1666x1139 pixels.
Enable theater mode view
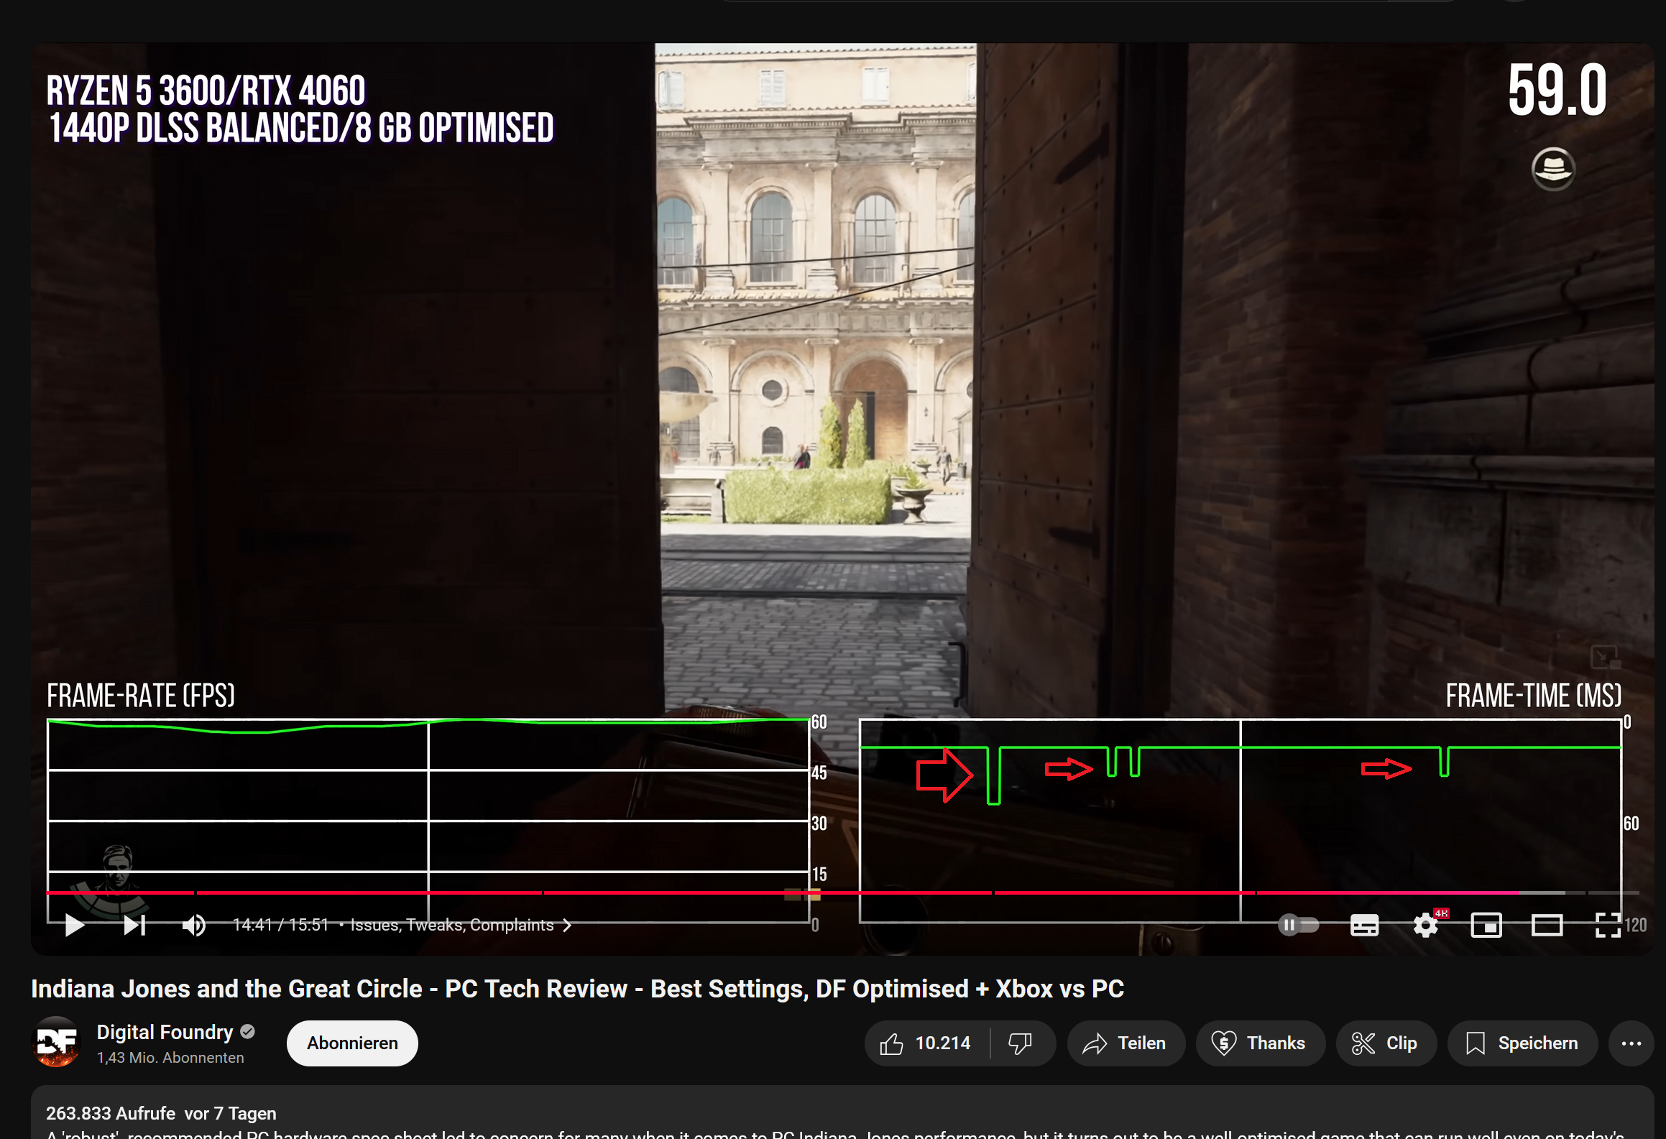click(1547, 925)
